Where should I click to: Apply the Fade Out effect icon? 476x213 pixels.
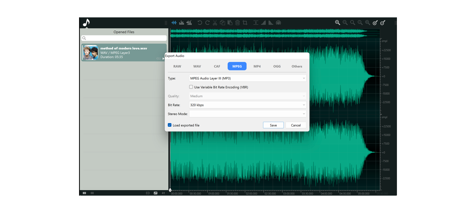[271, 22]
